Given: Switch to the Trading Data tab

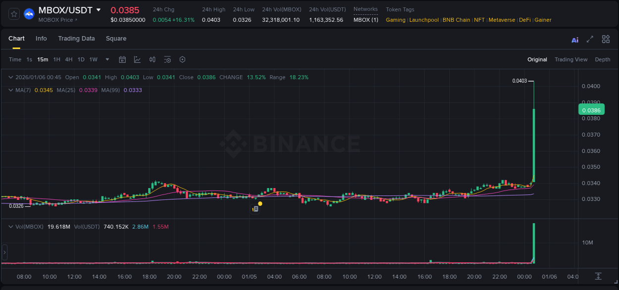Looking at the screenshot, I should point(76,38).
